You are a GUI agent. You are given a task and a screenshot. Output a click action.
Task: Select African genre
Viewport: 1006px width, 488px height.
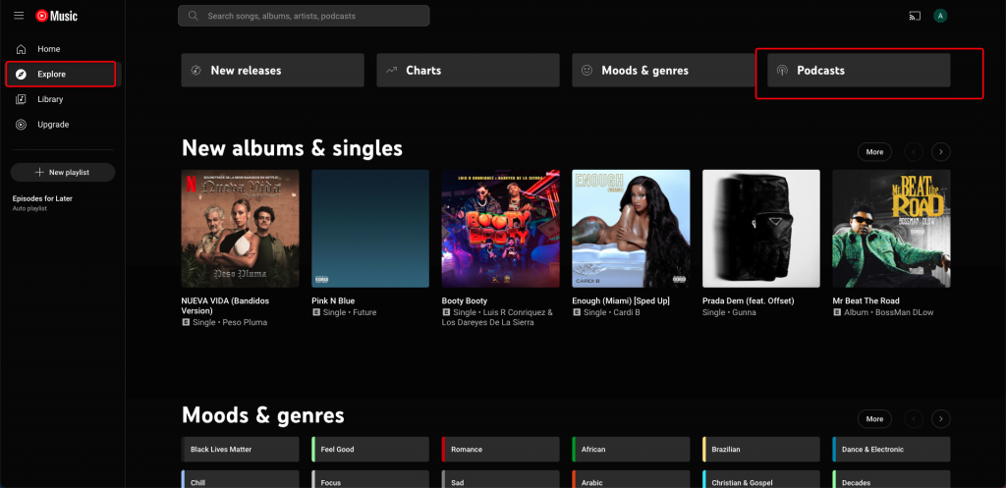pos(631,450)
